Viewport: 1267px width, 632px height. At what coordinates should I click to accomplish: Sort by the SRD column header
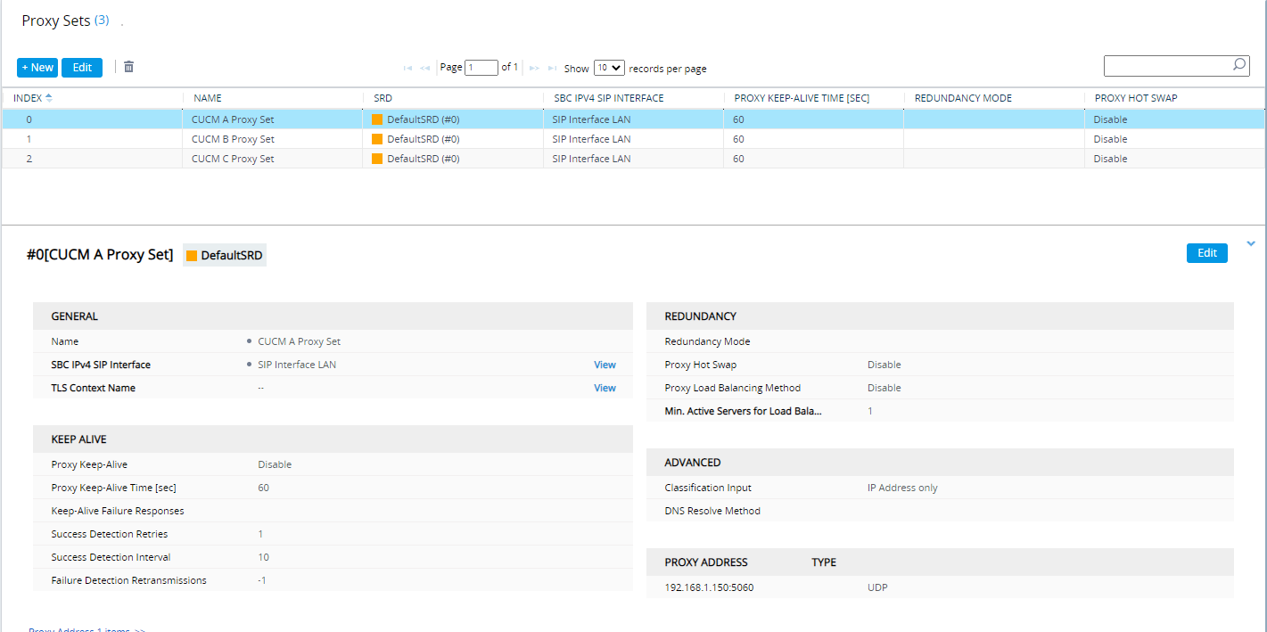pos(383,98)
